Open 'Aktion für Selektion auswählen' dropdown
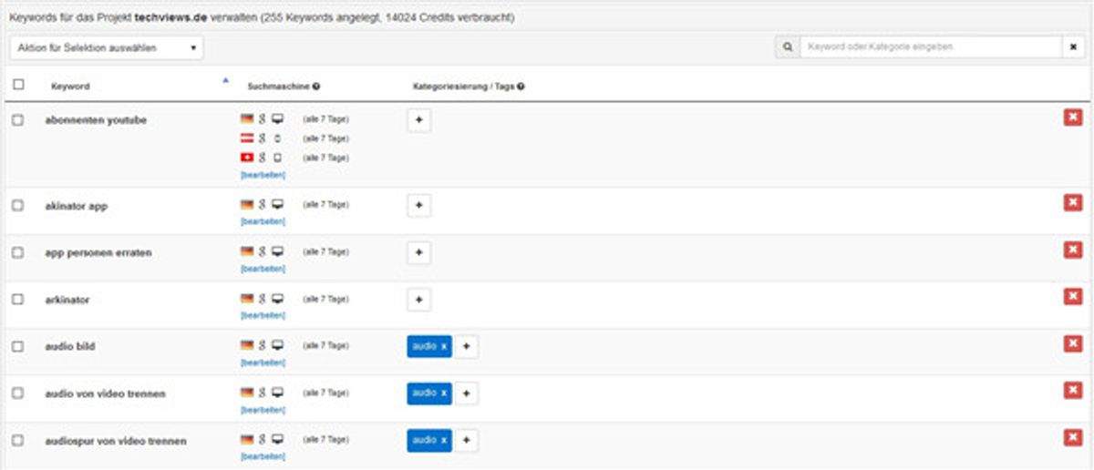Screen dimensions: 1094x470 coord(108,47)
